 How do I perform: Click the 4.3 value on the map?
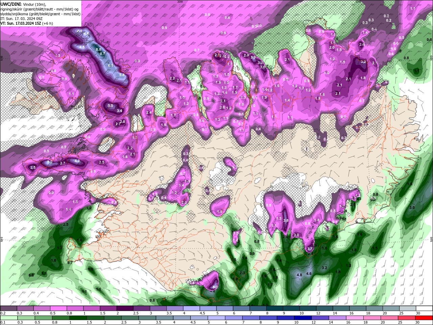77,161
